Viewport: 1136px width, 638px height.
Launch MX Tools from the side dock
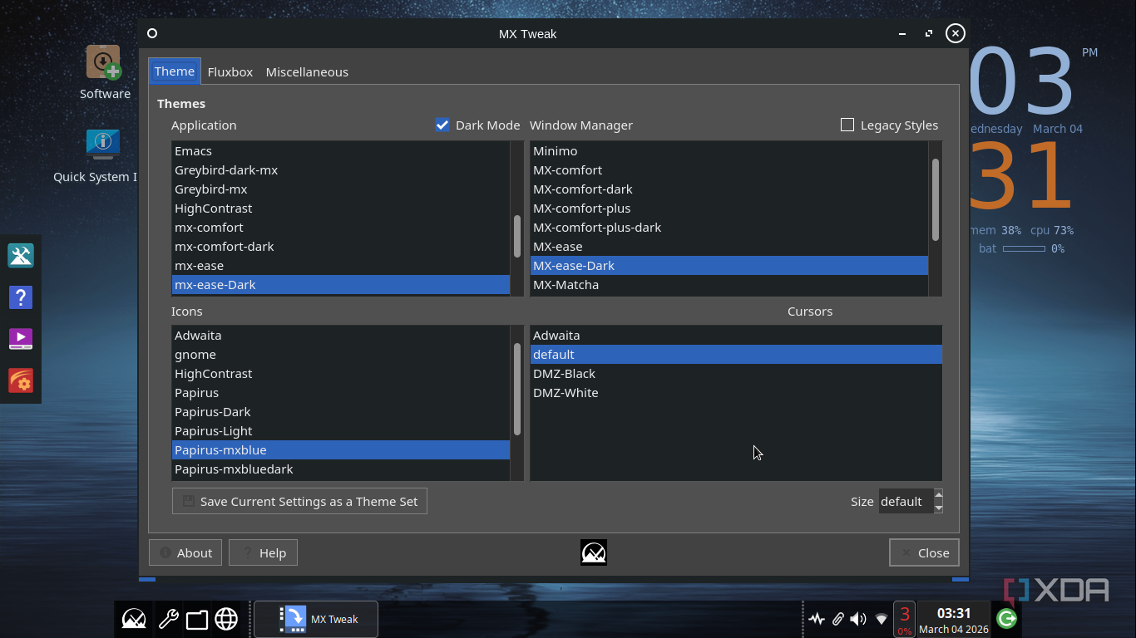[x=21, y=256]
